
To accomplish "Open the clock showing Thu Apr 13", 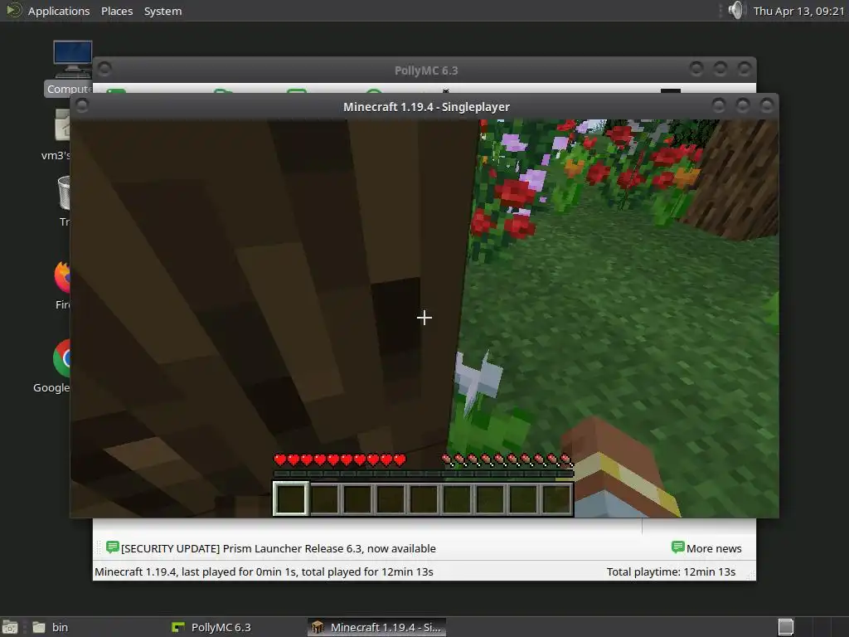I will point(798,11).
